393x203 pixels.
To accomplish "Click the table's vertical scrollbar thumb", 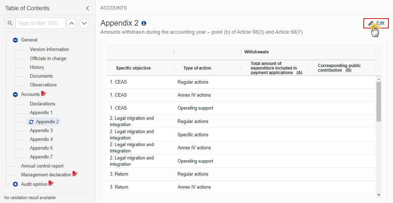I will (379, 102).
